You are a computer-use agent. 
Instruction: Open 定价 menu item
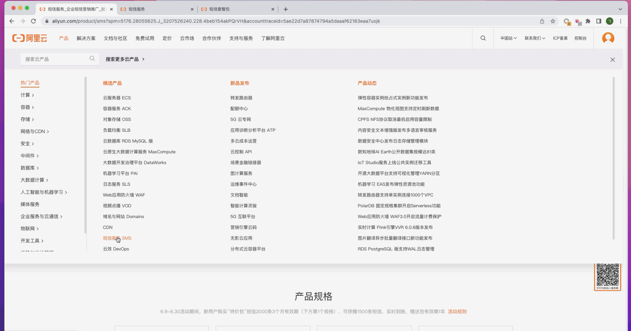(167, 38)
